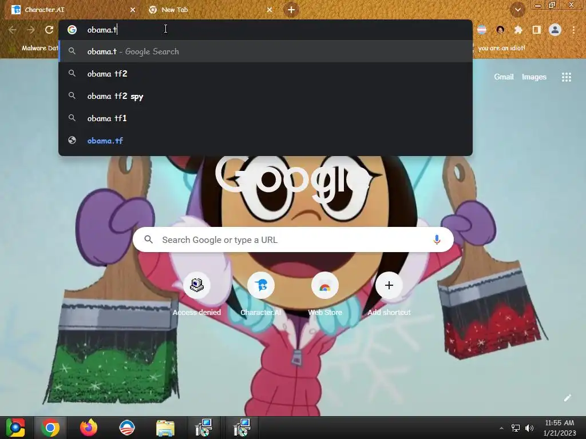The image size is (586, 439).
Task: Select 'obama.t - Google Search' suggestion
Action: coord(266,51)
